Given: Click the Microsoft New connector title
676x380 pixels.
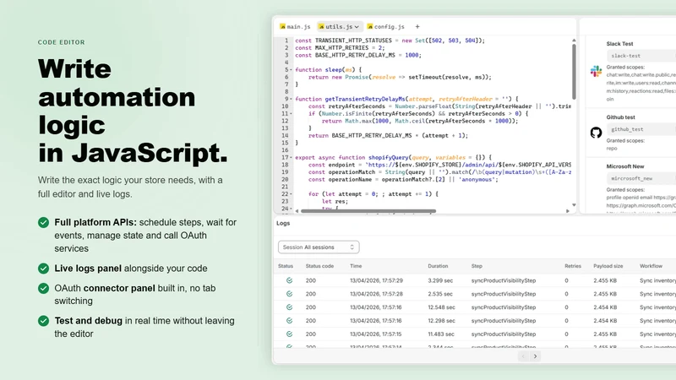Looking at the screenshot, I should point(624,166).
